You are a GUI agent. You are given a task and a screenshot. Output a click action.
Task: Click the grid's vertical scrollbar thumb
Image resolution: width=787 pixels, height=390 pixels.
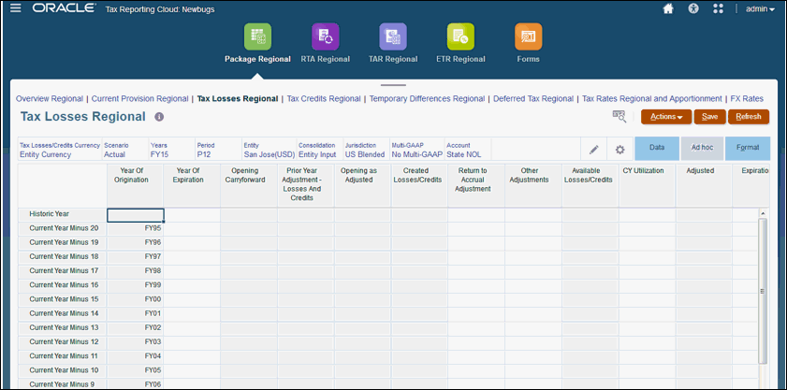click(763, 291)
